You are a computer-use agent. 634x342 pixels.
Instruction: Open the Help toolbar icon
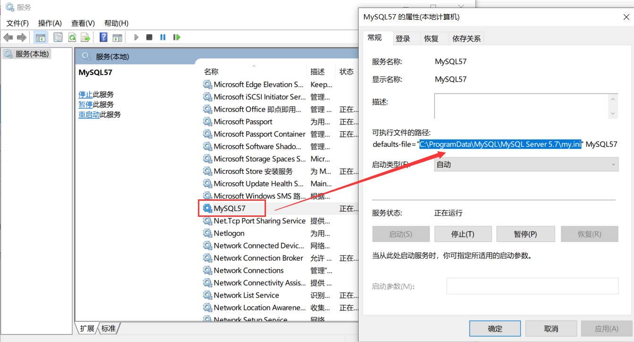103,37
